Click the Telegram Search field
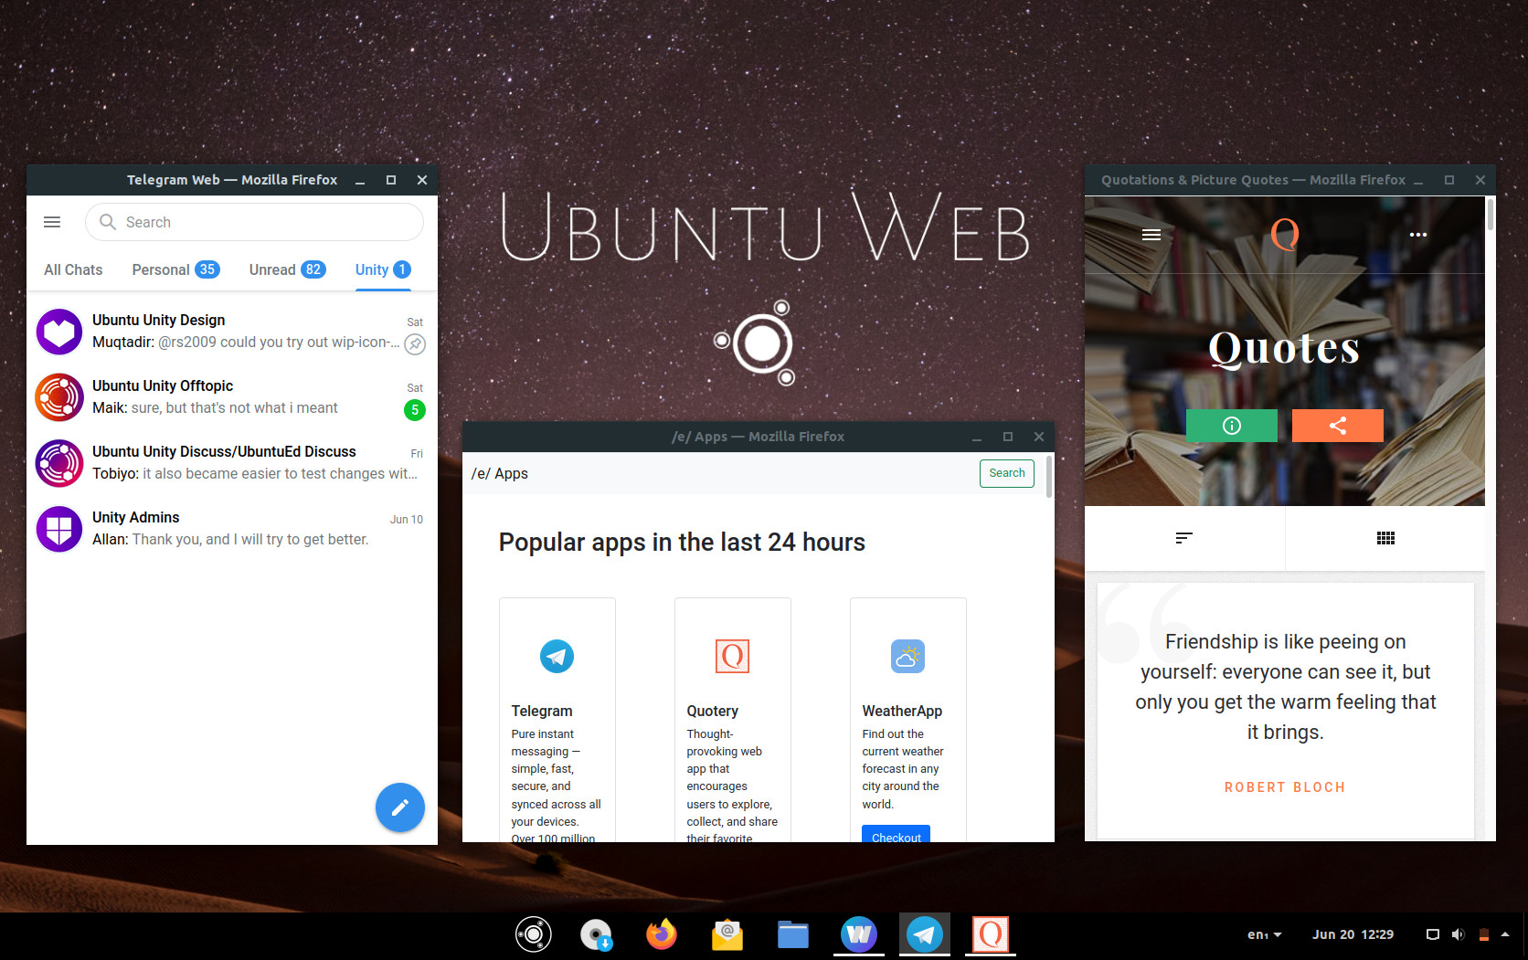 [x=254, y=222]
